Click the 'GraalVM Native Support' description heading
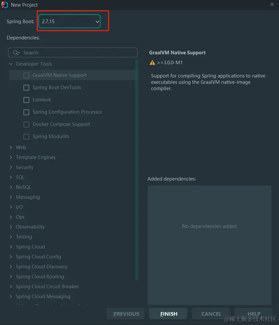The width and height of the screenshot is (279, 325). point(178,53)
